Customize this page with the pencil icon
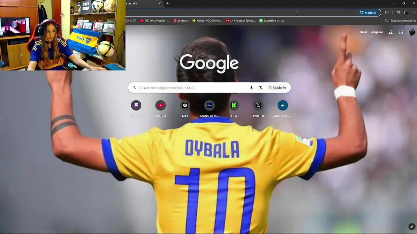This screenshot has width=417, height=234. tap(412, 227)
